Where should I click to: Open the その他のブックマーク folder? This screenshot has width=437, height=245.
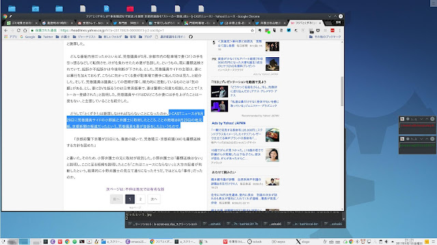tap(325, 37)
